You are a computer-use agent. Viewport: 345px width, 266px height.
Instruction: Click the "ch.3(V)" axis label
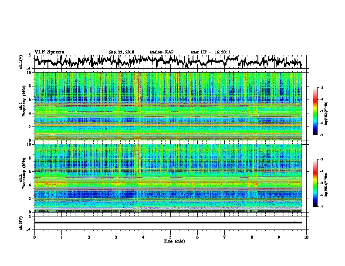click(21, 223)
